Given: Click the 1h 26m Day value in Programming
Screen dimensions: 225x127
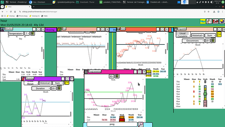Looking at the screenshot, I should pyautogui.click(x=113, y=118).
